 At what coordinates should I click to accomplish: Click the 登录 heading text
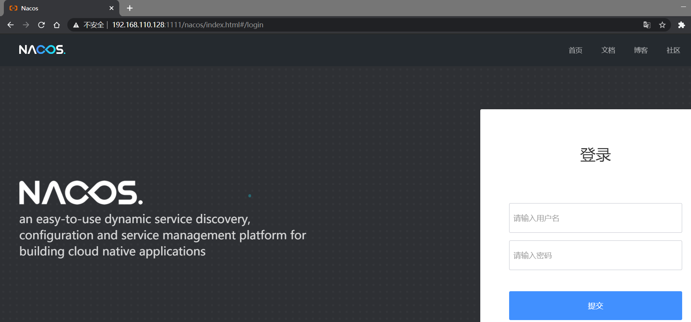(x=595, y=155)
